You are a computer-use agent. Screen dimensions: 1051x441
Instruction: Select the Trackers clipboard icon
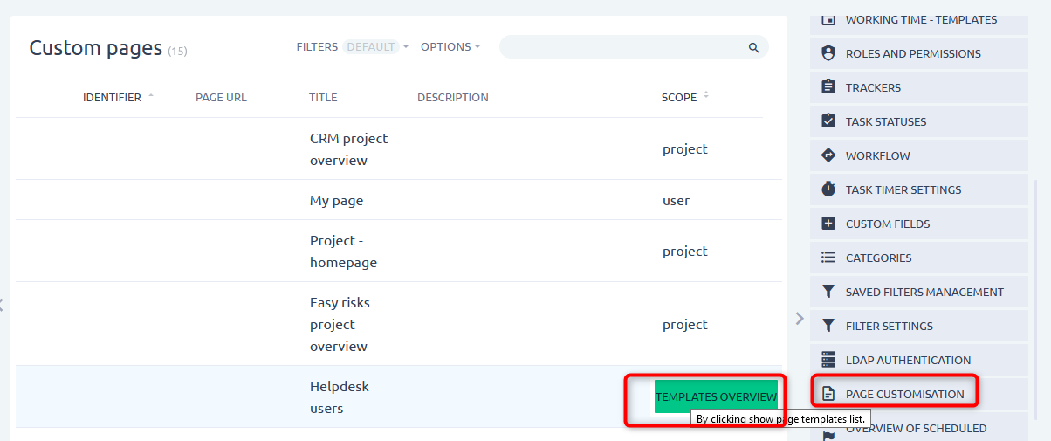pyautogui.click(x=828, y=87)
